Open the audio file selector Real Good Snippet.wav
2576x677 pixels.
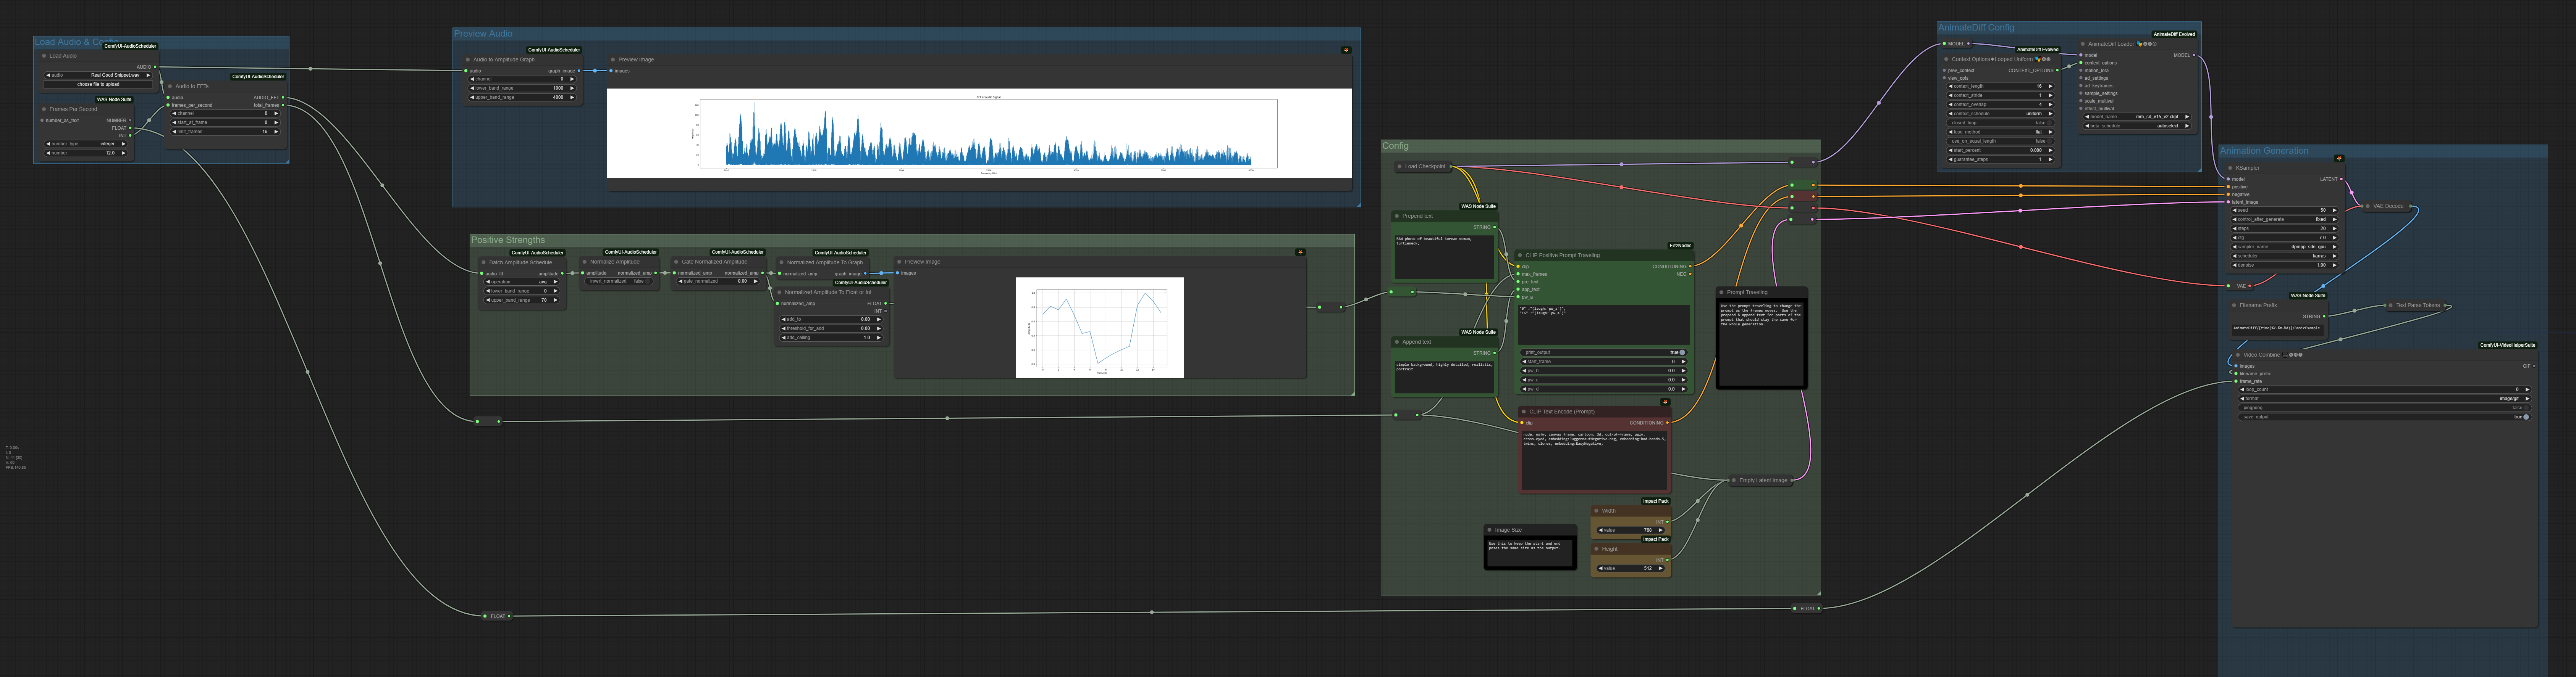click(x=98, y=75)
